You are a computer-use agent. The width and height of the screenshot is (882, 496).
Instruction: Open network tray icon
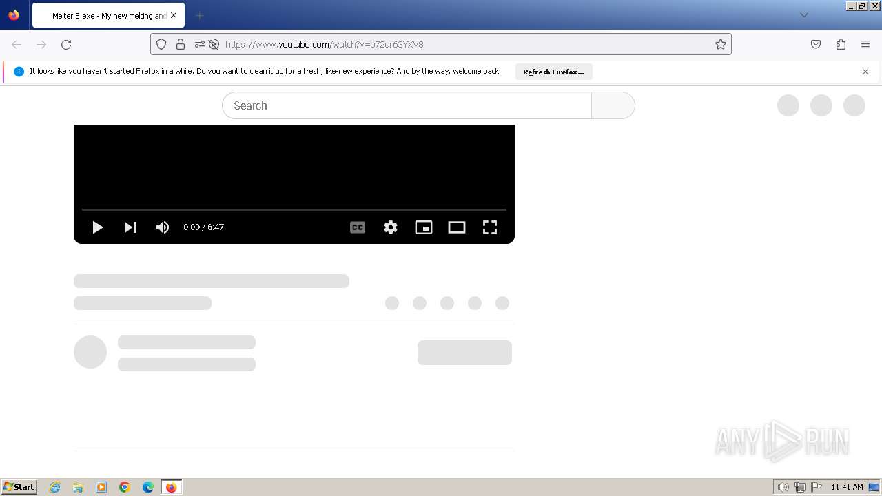click(x=800, y=487)
